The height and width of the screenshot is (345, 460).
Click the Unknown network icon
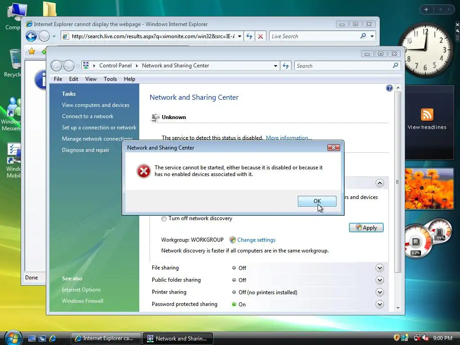(x=155, y=117)
